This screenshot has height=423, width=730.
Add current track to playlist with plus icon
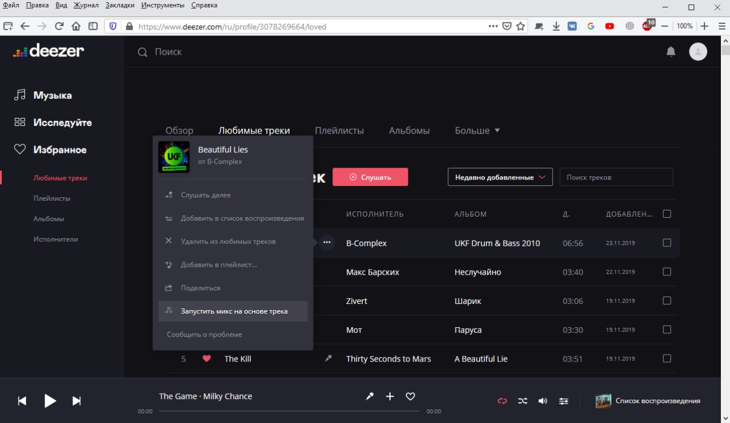pos(390,396)
